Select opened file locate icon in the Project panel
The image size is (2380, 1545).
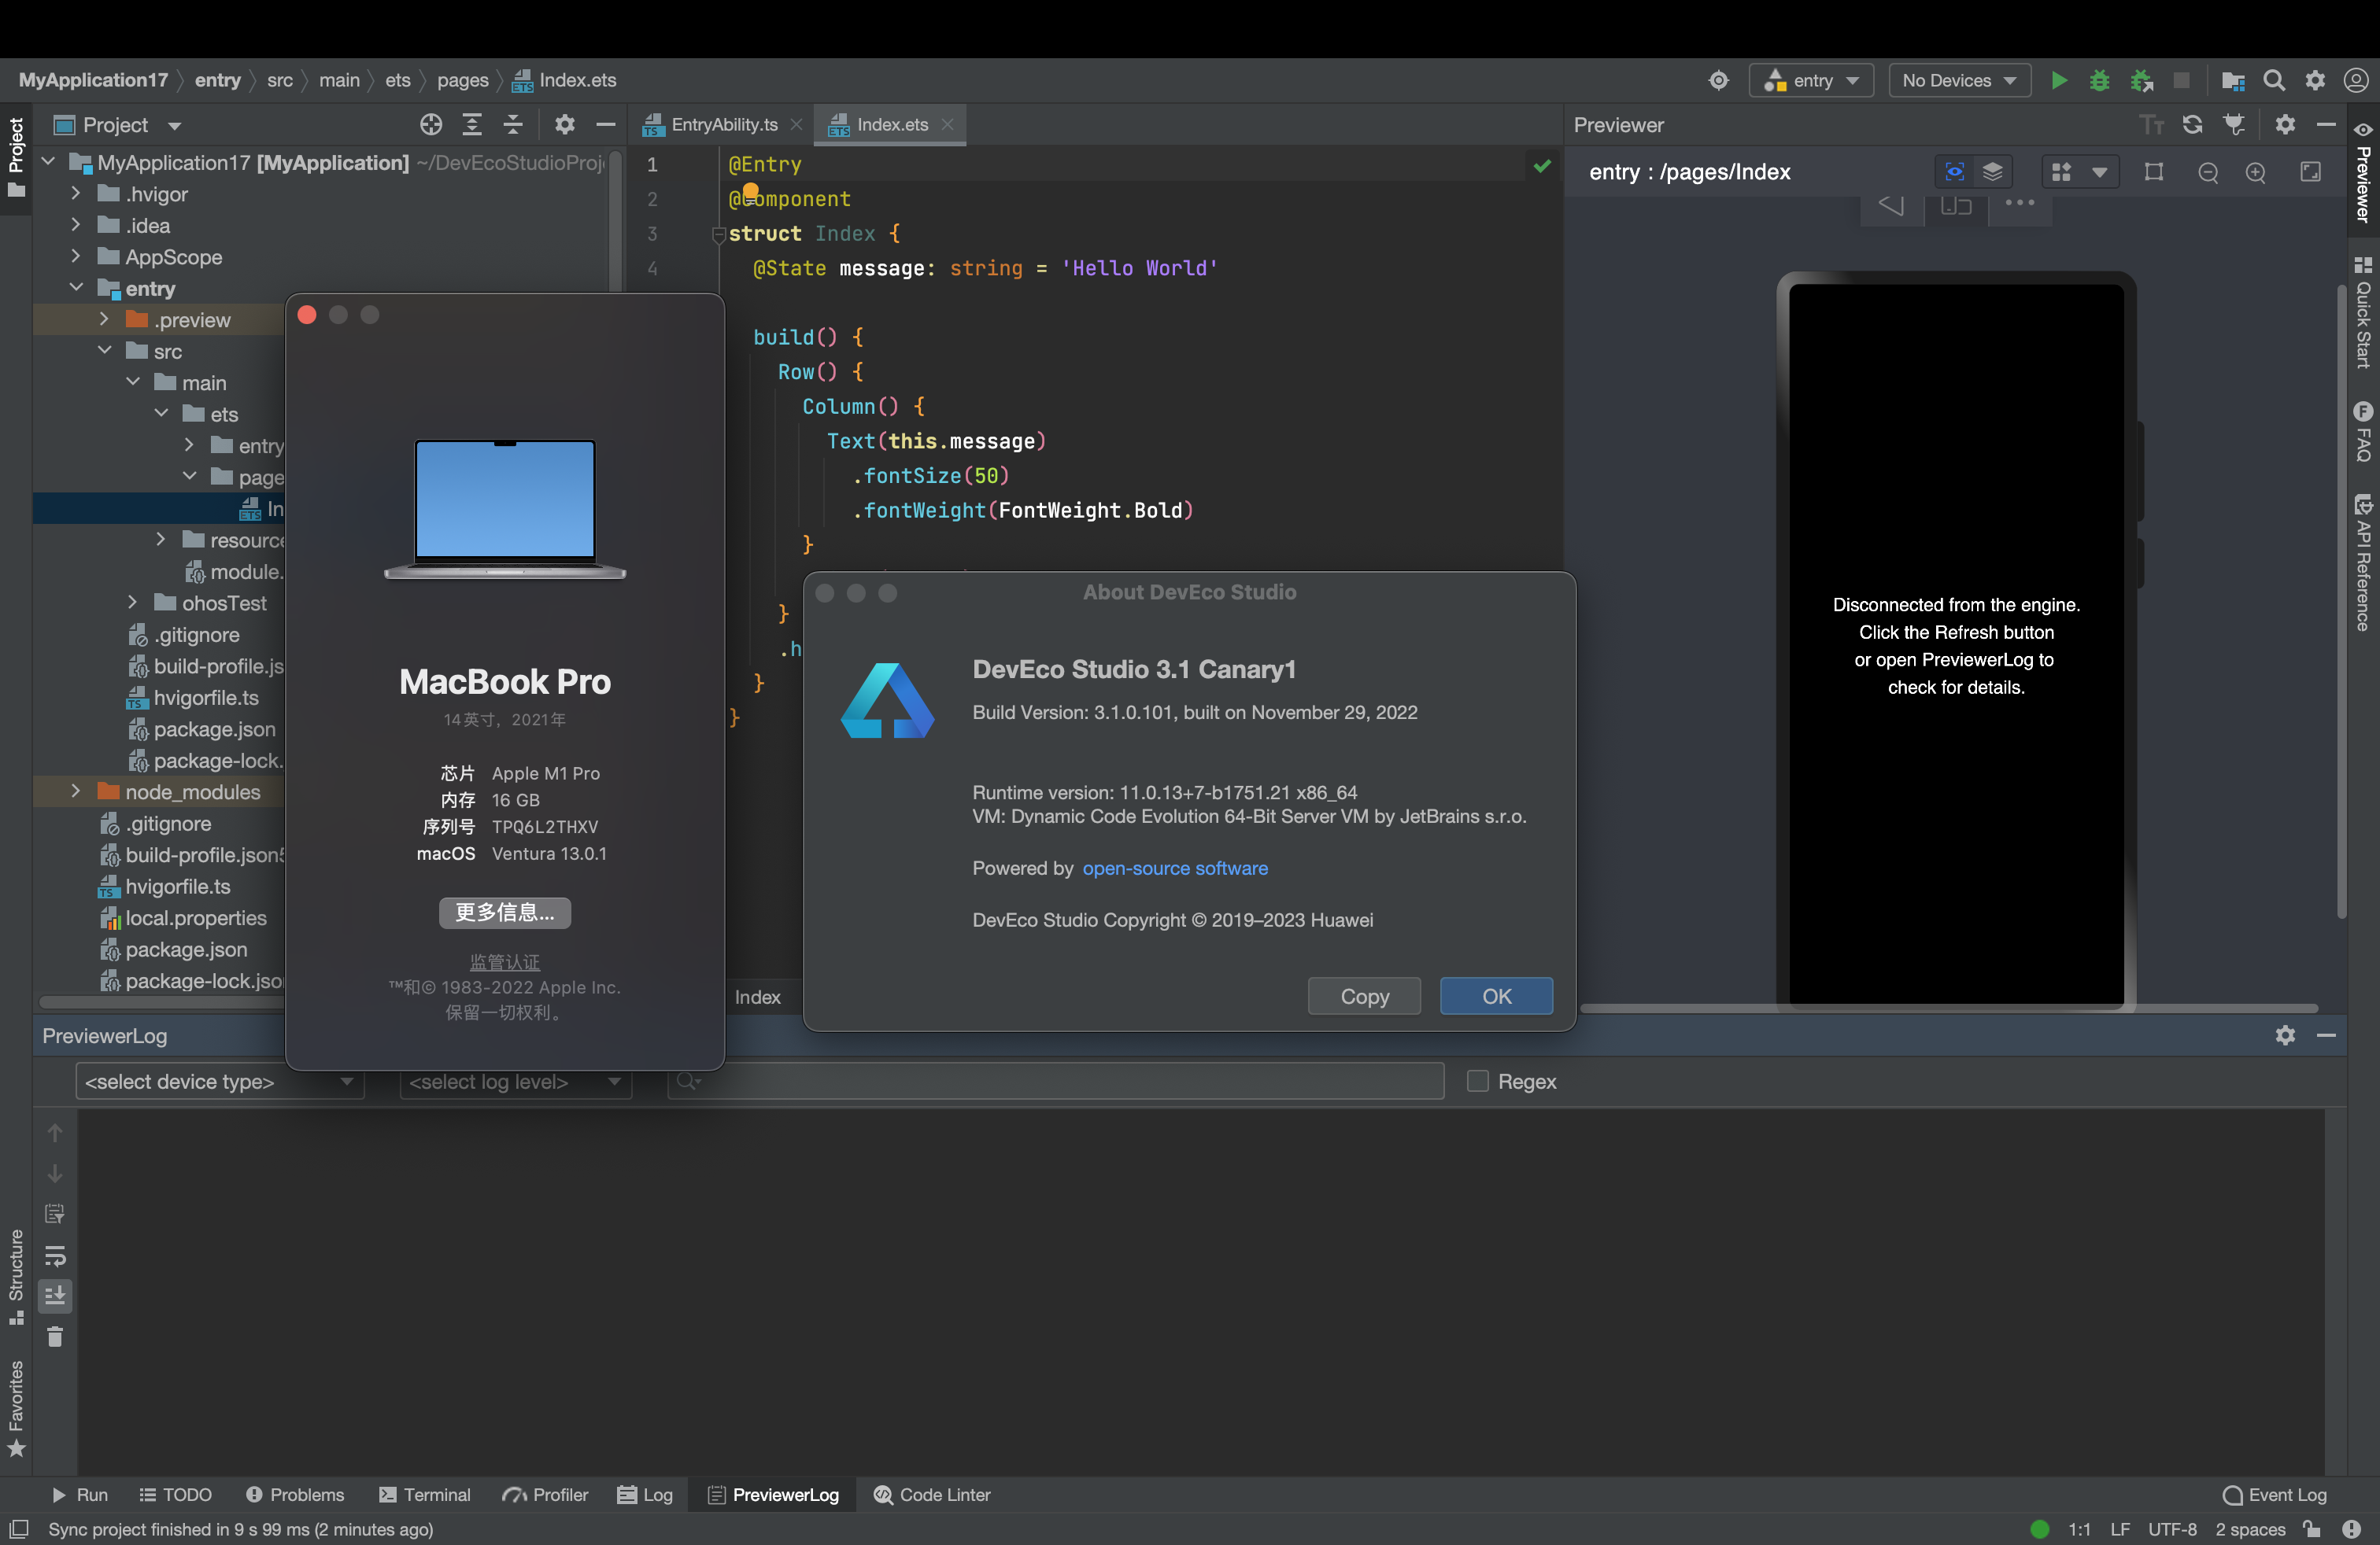coord(431,124)
